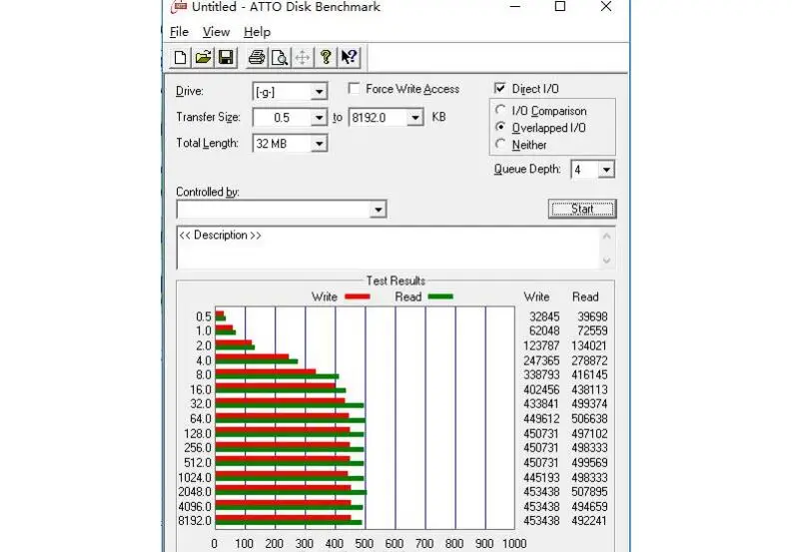Uncheck the Direct I/O checkbox
The height and width of the screenshot is (552, 792).
pyautogui.click(x=499, y=89)
